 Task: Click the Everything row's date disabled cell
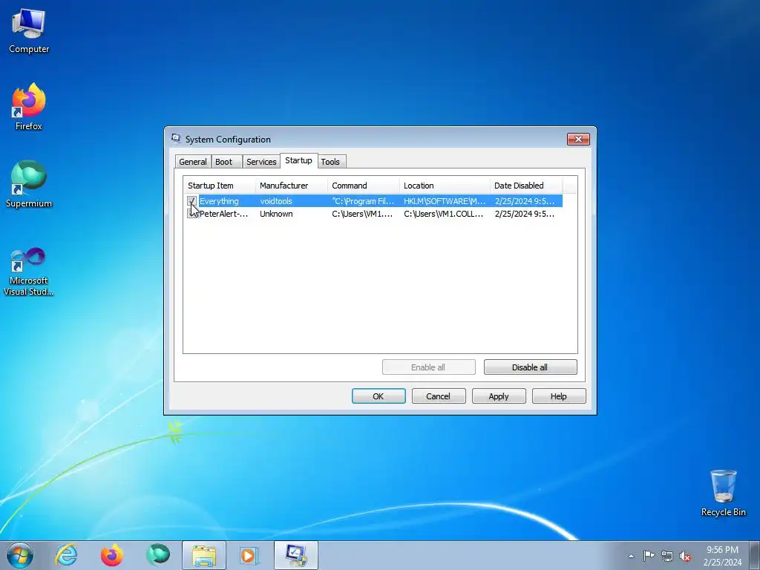[525, 201]
